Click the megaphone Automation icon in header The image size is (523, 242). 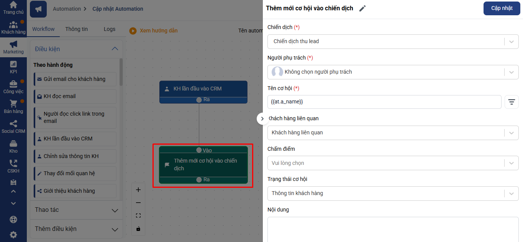click(x=38, y=9)
